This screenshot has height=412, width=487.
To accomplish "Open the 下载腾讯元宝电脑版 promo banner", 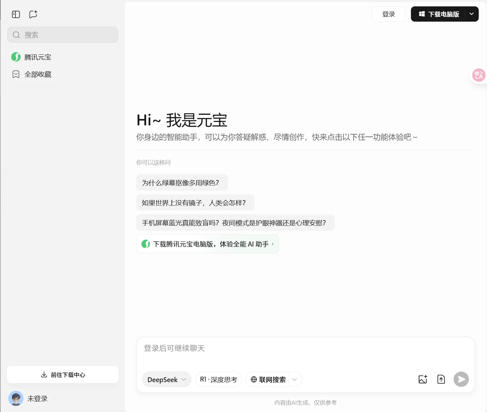I will tap(207, 244).
